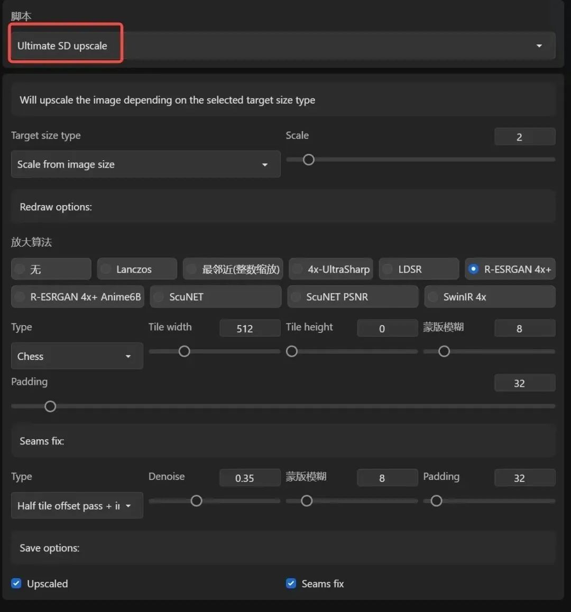Adjust the Tile width slider
Viewport: 571px width, 612px height.
pyautogui.click(x=185, y=351)
